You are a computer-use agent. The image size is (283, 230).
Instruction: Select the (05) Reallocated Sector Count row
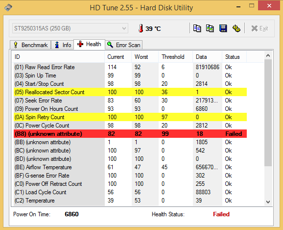coord(130,92)
